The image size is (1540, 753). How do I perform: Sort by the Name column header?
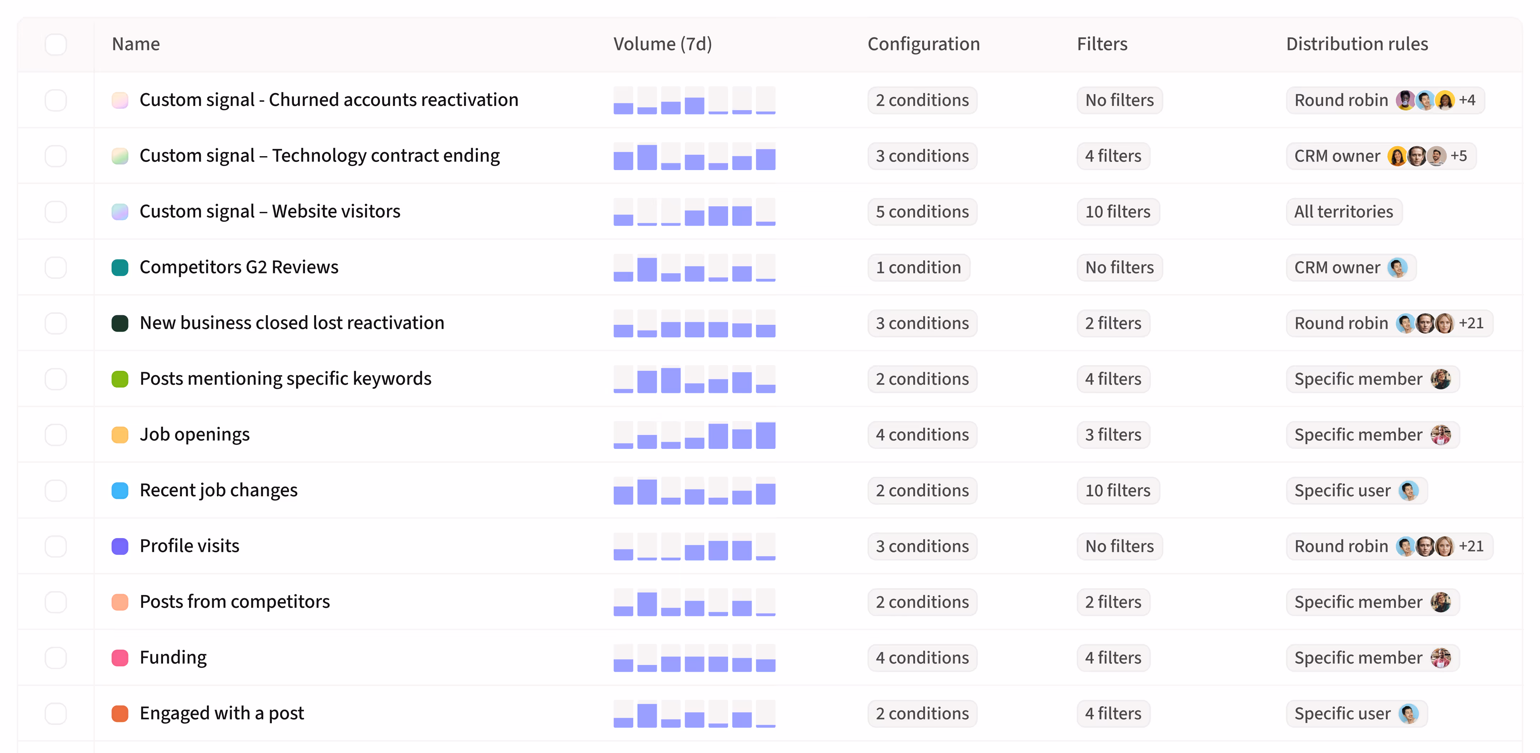[x=136, y=44]
